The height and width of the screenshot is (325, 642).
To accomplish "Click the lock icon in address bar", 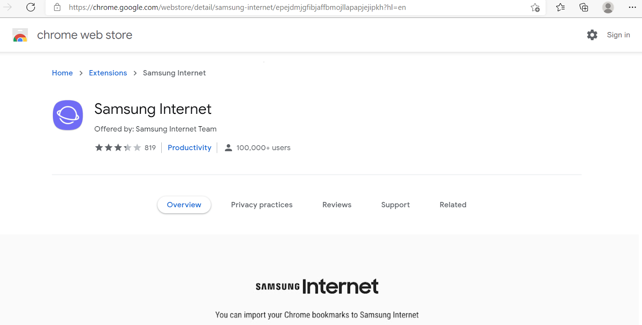I will [57, 7].
